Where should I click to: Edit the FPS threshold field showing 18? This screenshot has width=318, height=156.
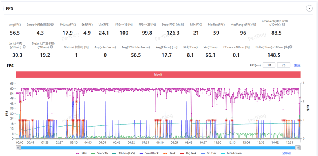coord(269,65)
